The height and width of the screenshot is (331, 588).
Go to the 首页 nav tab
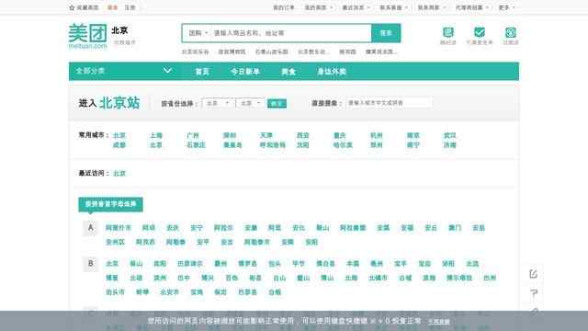(x=202, y=72)
